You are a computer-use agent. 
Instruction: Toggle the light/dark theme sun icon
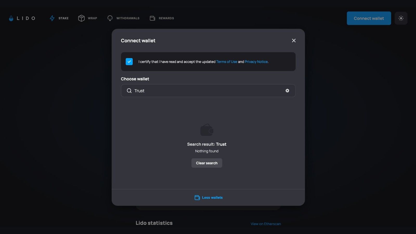click(401, 18)
